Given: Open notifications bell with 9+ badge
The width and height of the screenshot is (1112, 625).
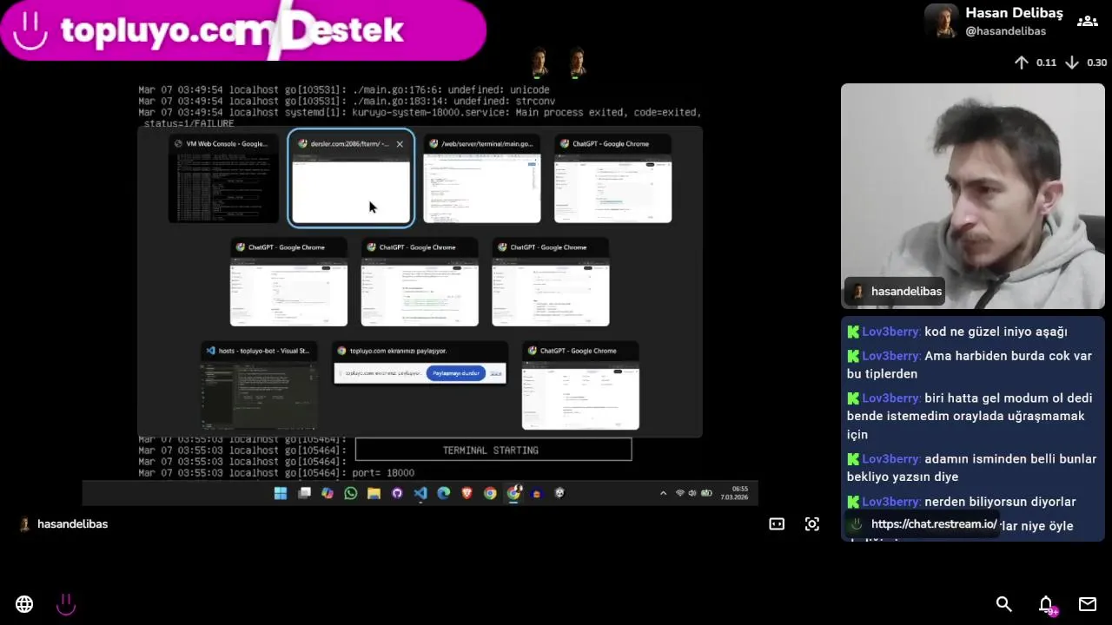Looking at the screenshot, I should tap(1047, 604).
